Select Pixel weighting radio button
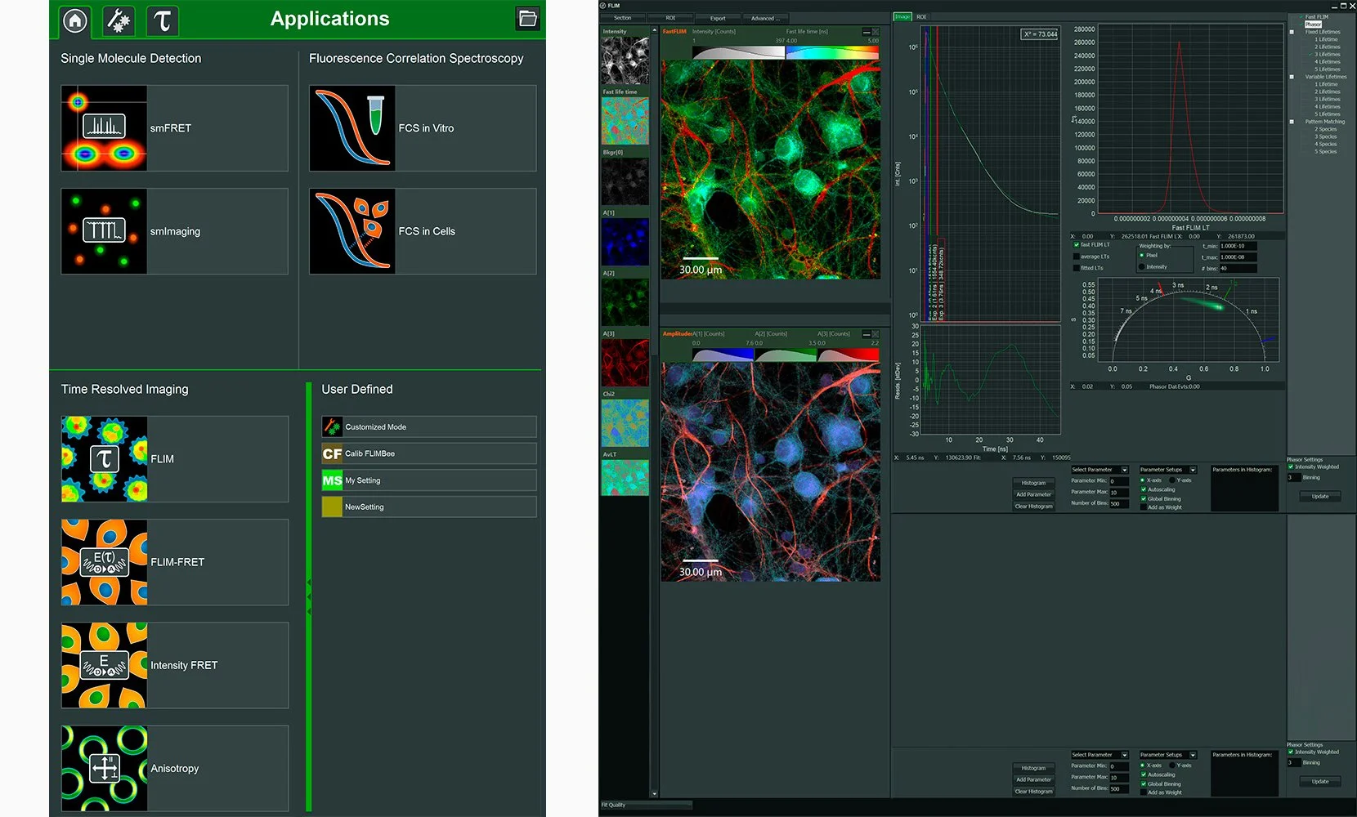The height and width of the screenshot is (817, 1357). click(1142, 255)
